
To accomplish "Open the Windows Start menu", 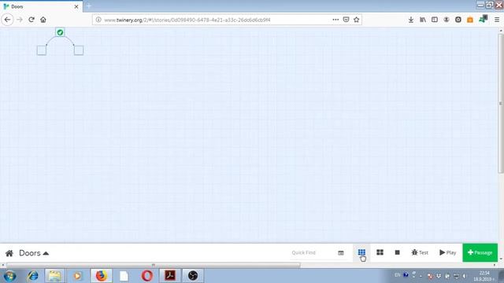I will point(10,276).
